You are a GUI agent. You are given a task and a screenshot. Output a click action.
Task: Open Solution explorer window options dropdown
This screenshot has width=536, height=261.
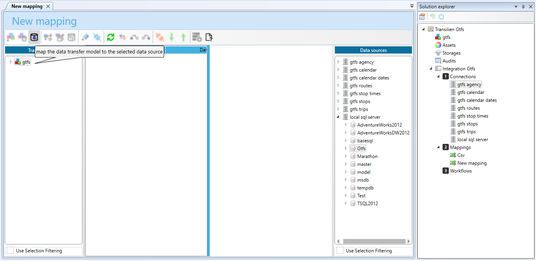pos(516,7)
